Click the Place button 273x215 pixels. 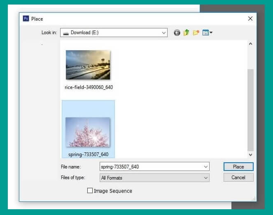point(238,166)
